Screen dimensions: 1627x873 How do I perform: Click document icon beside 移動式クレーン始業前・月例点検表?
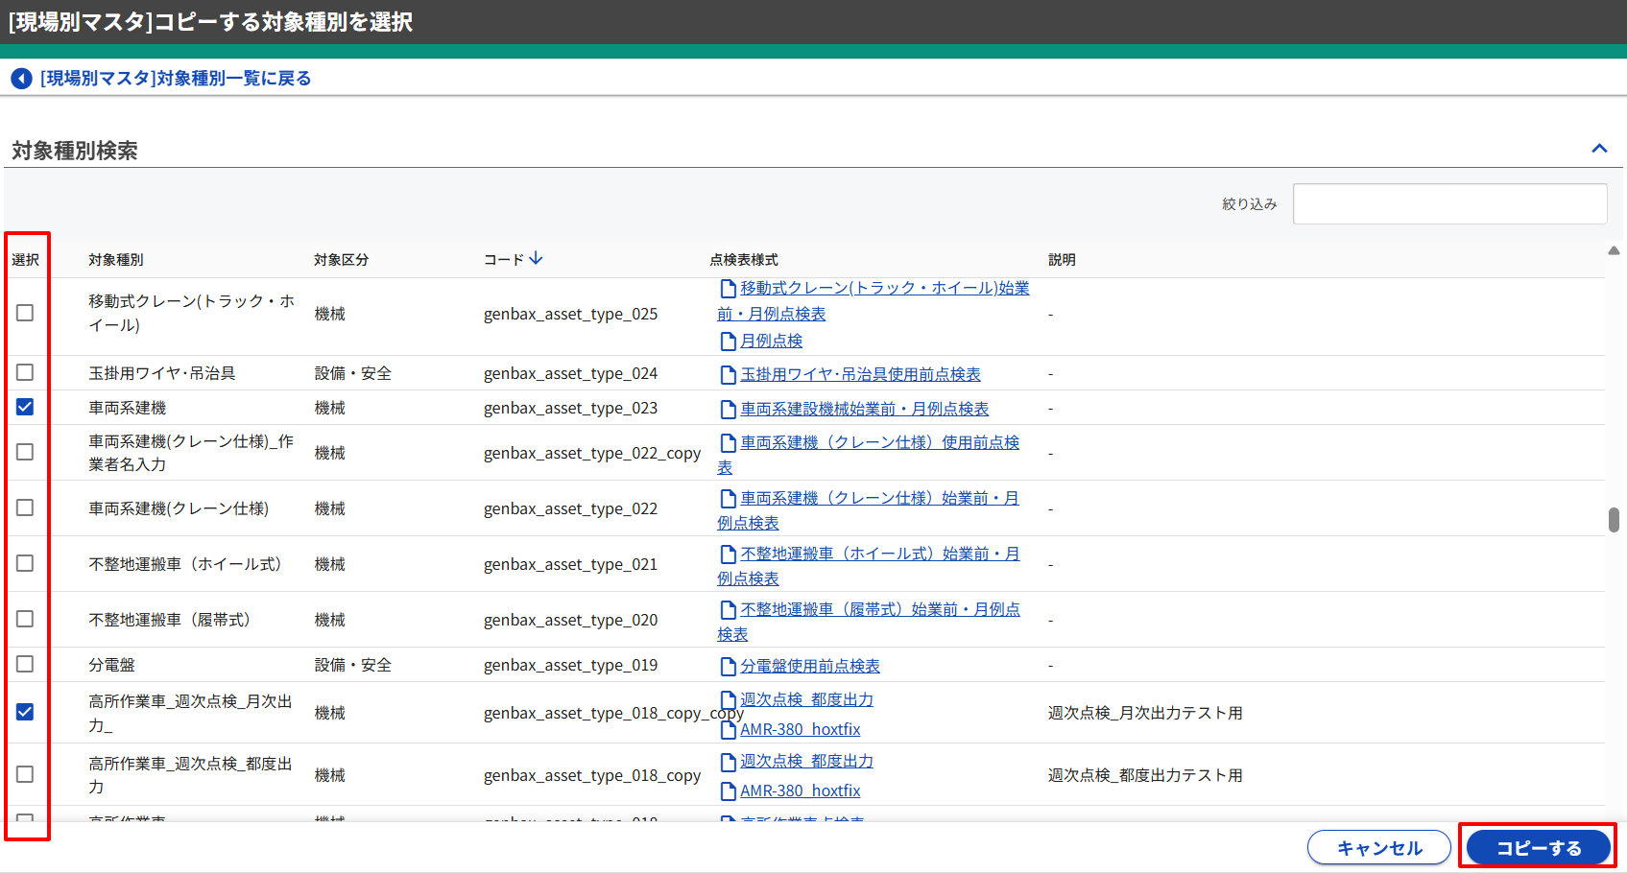[728, 289]
